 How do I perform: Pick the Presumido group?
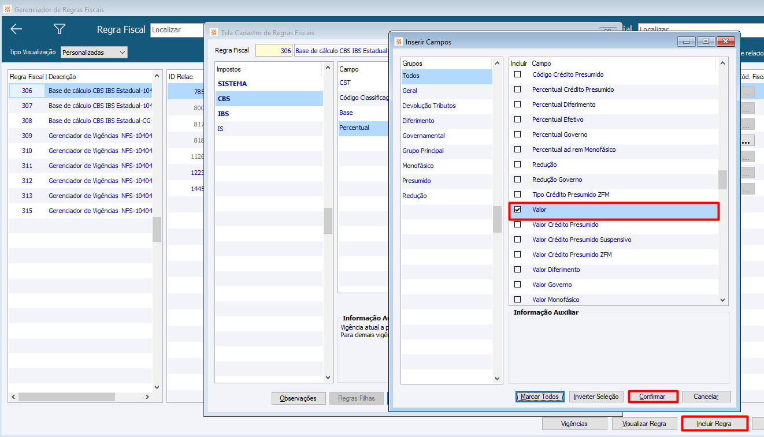click(x=447, y=181)
